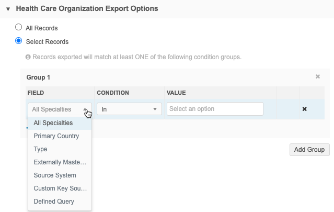Select the Externally Maste... field option
The image size is (334, 212).
(60, 162)
